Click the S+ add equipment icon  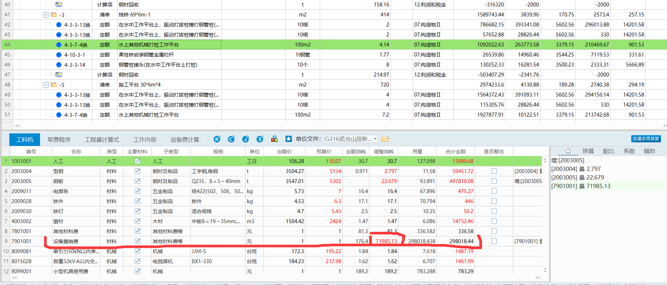tap(260, 139)
